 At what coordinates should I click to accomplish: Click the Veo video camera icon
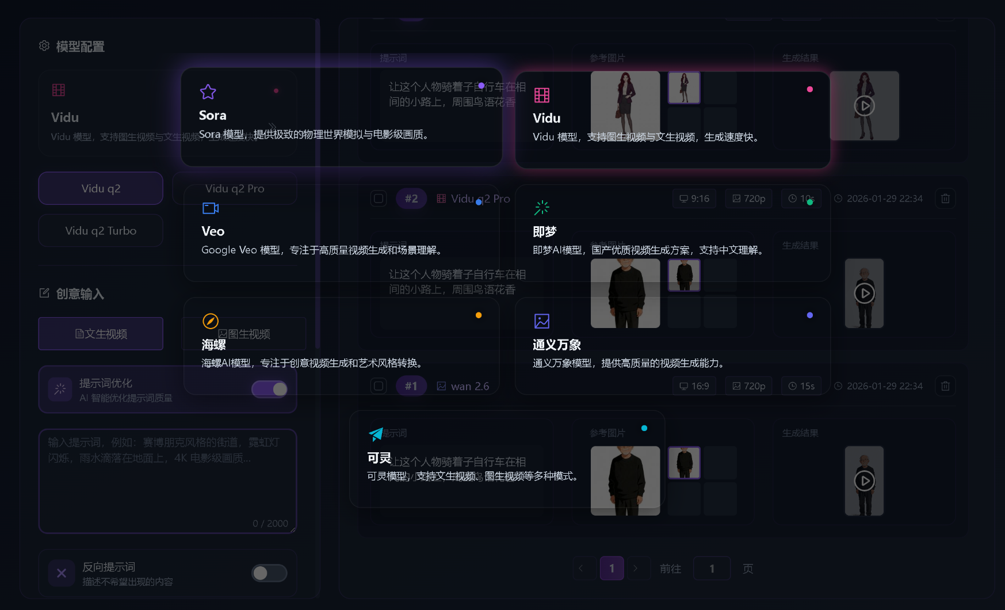tap(210, 208)
